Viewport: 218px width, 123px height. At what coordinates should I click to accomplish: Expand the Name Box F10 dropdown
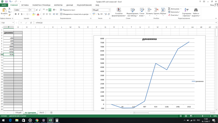[x=13, y=22]
